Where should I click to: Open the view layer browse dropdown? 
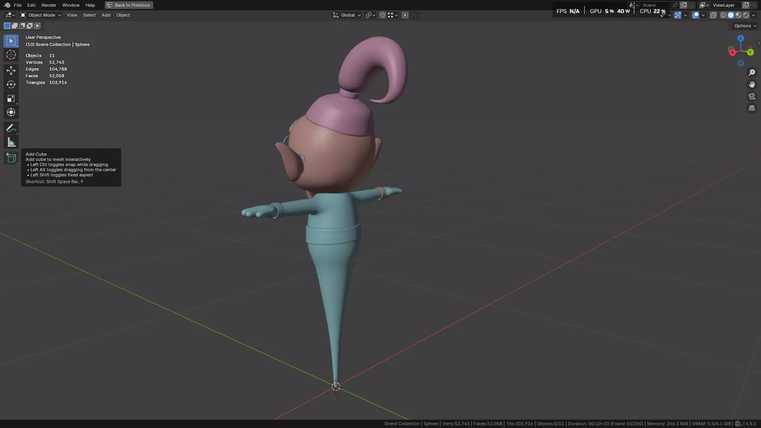click(704, 5)
